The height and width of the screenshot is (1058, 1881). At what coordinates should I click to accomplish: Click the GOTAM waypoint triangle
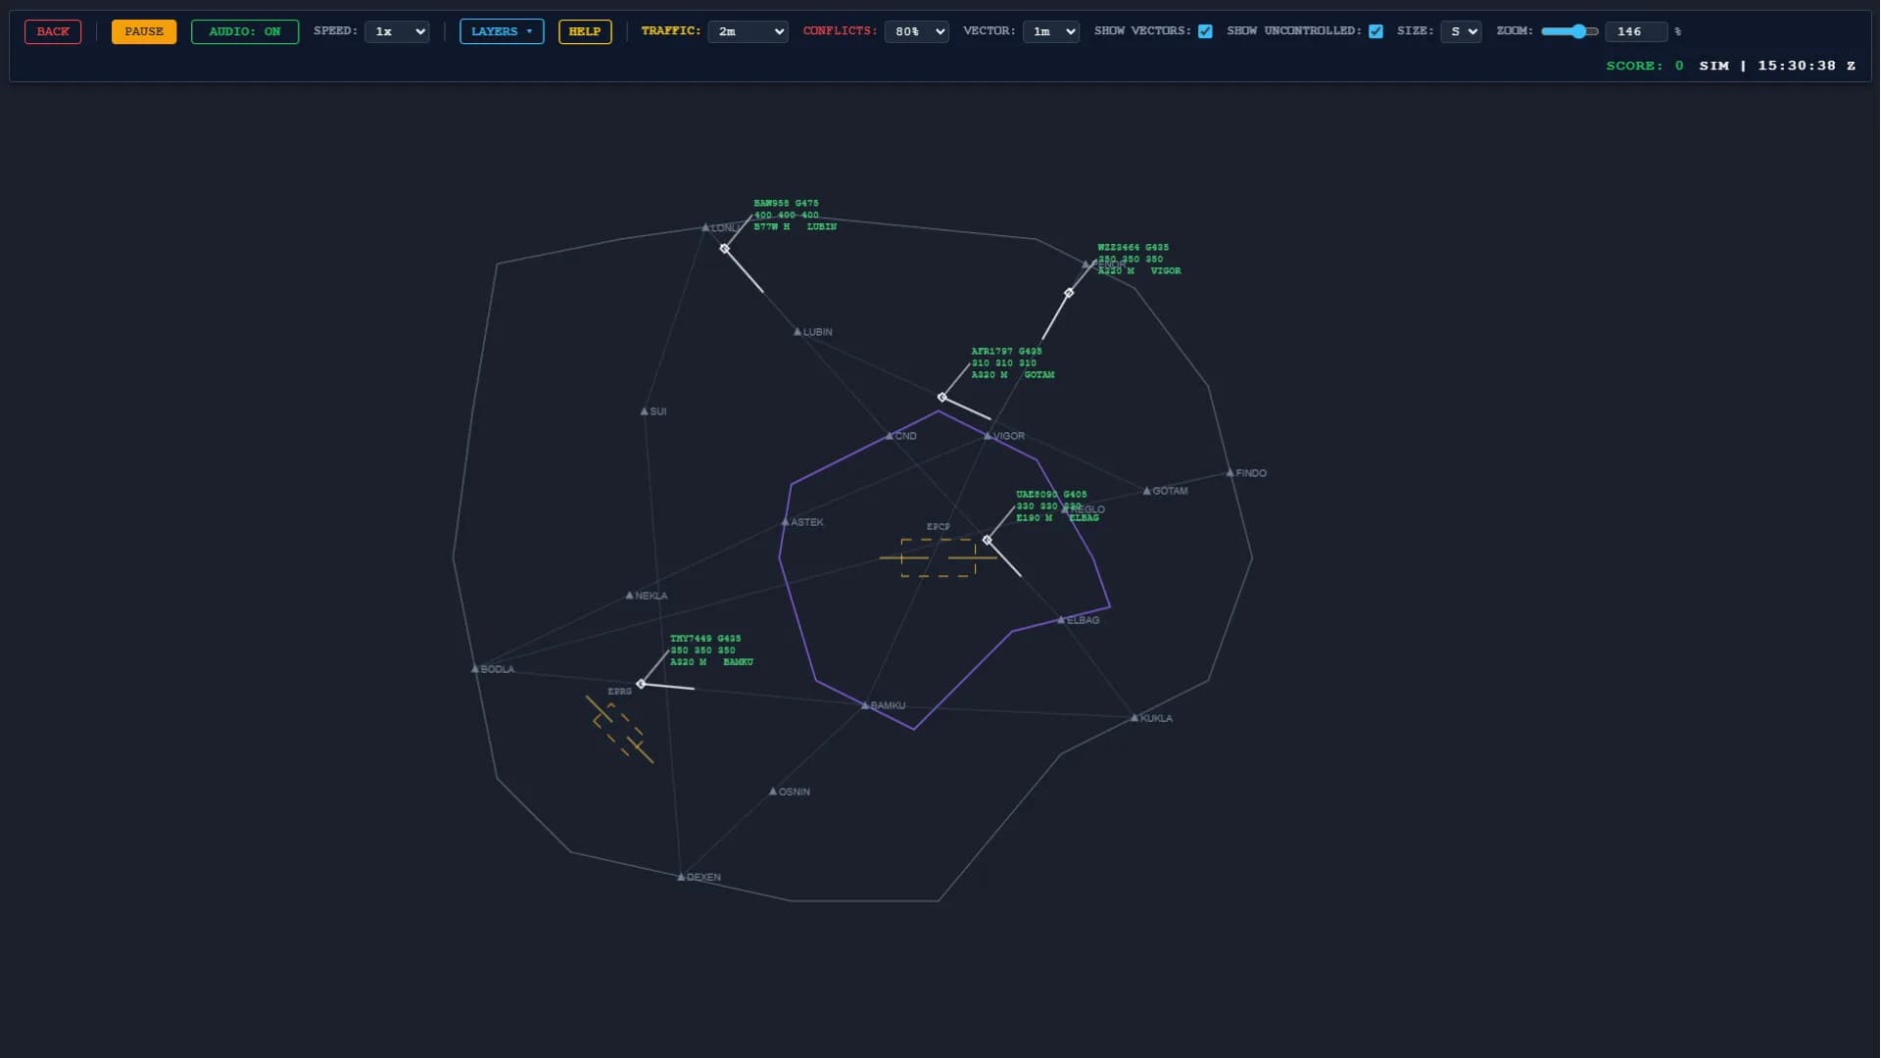[x=1146, y=490]
